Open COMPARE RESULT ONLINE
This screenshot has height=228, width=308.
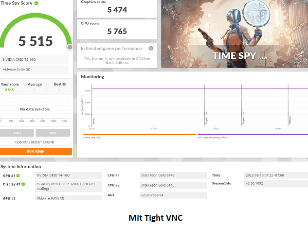[35, 142]
